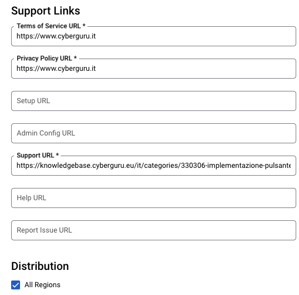This screenshot has width=299, height=295.
Task: Toggle the All Regions checkbox
Action: click(16, 285)
